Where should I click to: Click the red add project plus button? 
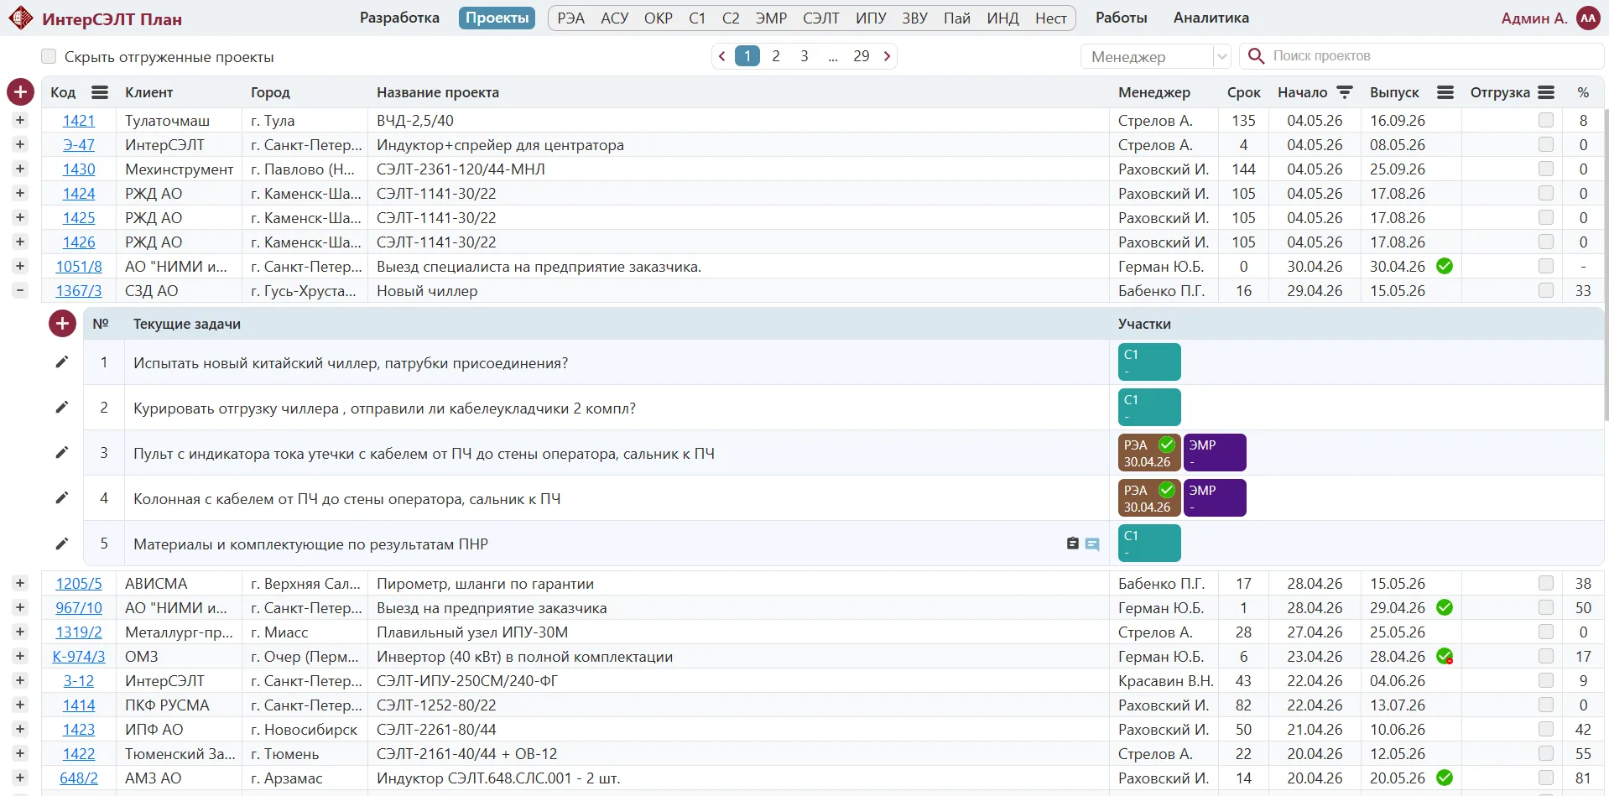[20, 92]
